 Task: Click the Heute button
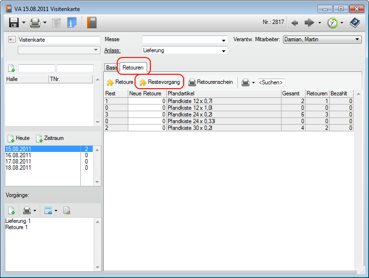click(19, 138)
